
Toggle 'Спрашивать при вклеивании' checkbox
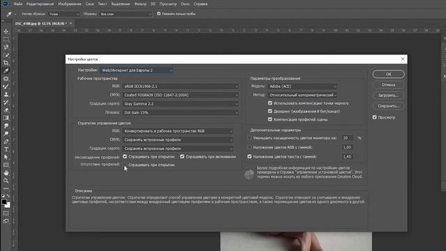(182, 156)
